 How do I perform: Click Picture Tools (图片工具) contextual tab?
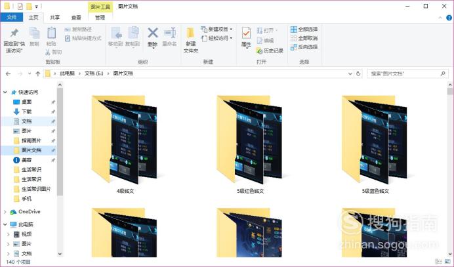click(x=100, y=7)
